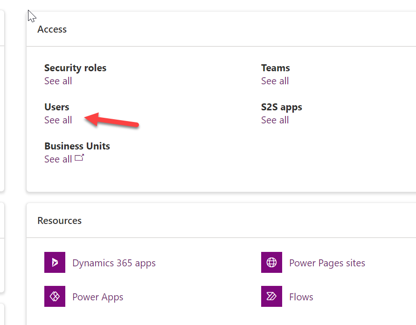416x325 pixels.
Task: Open the Flows icon in Resources
Action: click(x=271, y=296)
